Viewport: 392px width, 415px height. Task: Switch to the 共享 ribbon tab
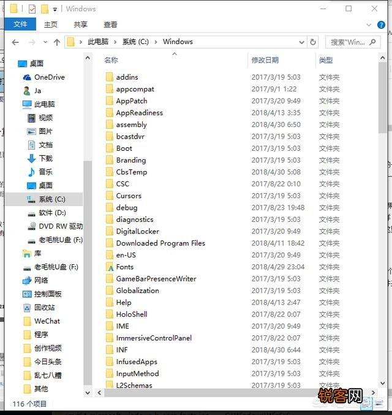(80, 25)
